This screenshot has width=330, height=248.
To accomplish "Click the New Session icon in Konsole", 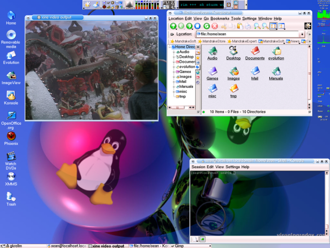I will point(195,239).
